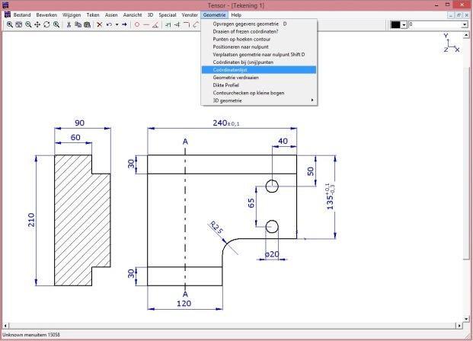Open the Bestand menu
473x341 pixels.
click(x=22, y=14)
